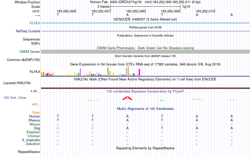This screenshot has height=158, width=250.
Task: Click the ---> strand direction arrow label
Action: click(x=37, y=15)
